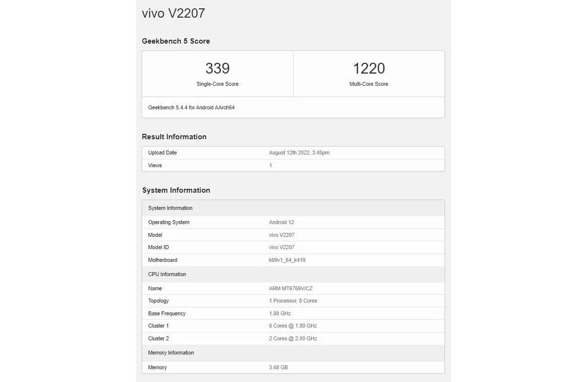Image resolution: width=588 pixels, height=382 pixels.
Task: Click the vivo V2207 page title
Action: tap(173, 13)
